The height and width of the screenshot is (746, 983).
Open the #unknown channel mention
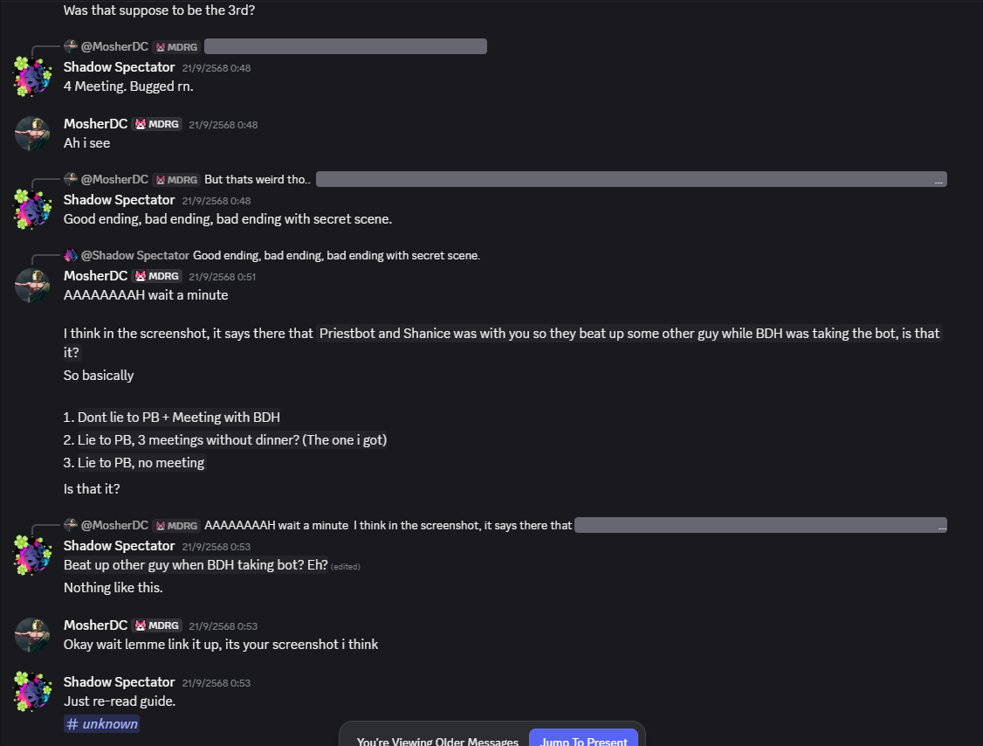pyautogui.click(x=102, y=723)
